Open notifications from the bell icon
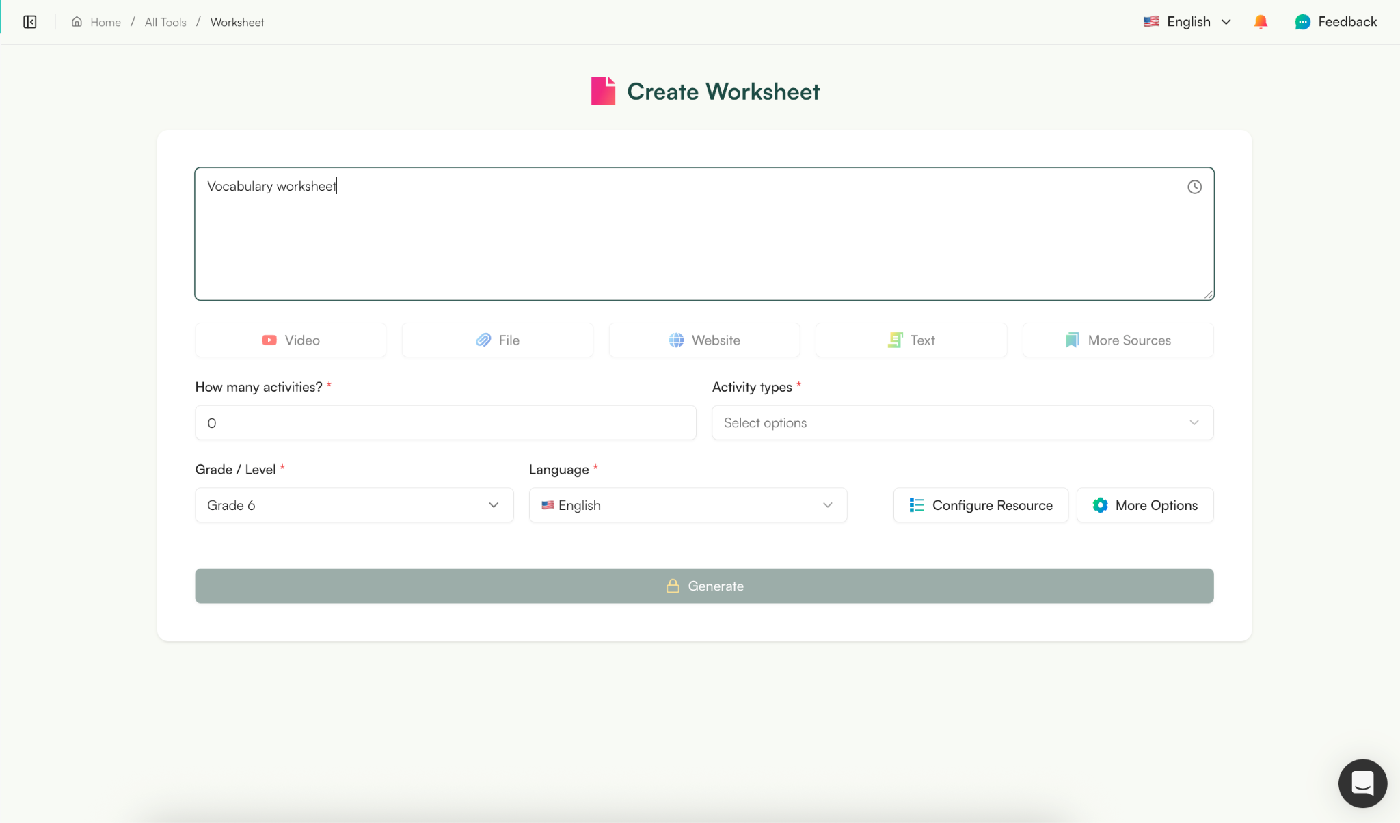1400x823 pixels. click(x=1260, y=21)
